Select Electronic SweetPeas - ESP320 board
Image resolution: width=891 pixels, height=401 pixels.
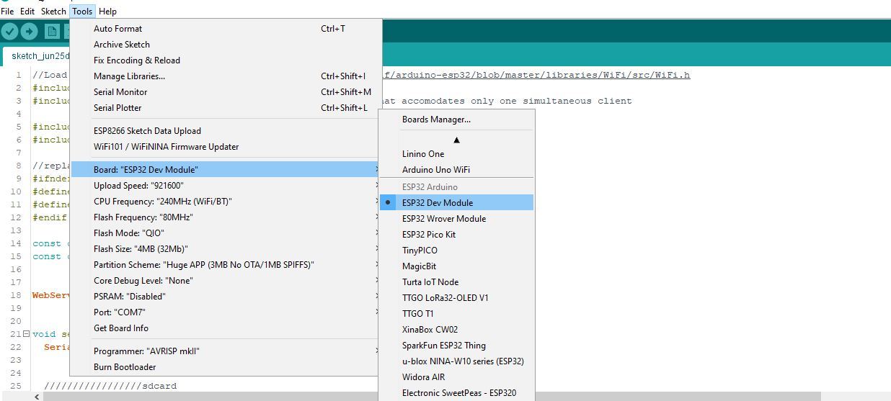pos(456,393)
